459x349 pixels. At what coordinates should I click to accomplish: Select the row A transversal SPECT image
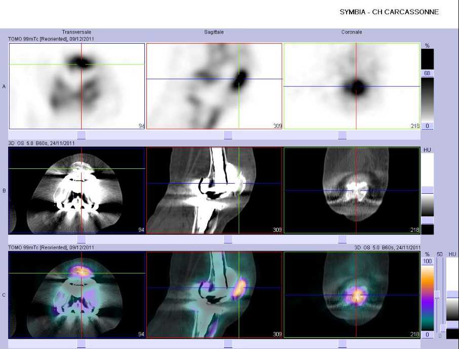click(x=77, y=86)
